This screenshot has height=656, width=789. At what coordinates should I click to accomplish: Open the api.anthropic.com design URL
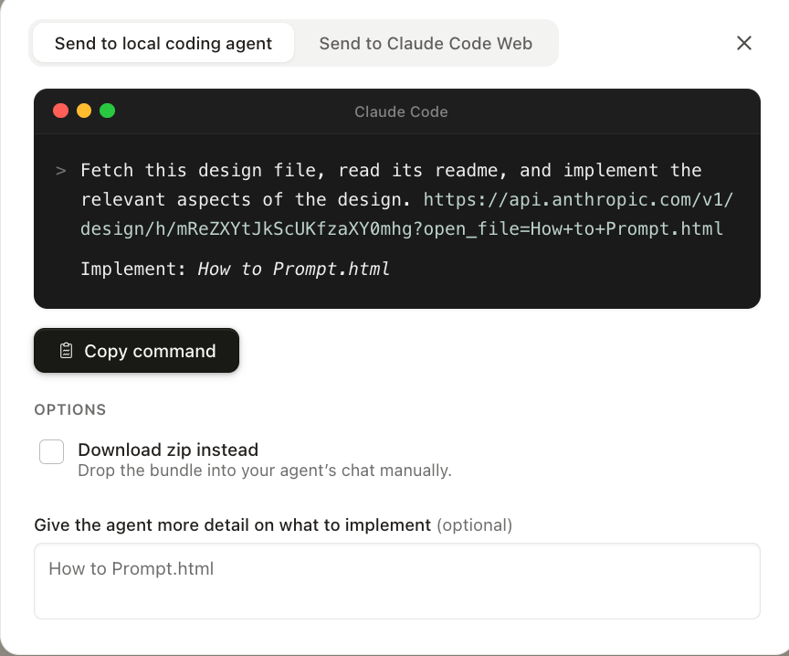click(406, 215)
